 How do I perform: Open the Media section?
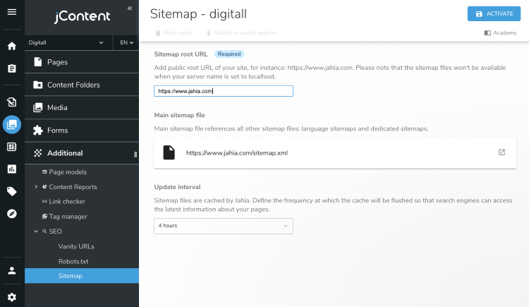pyautogui.click(x=82, y=107)
